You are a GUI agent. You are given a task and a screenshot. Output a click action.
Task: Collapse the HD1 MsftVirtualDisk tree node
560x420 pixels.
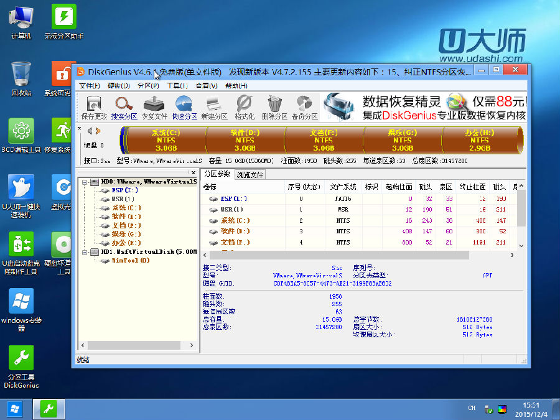(85, 252)
